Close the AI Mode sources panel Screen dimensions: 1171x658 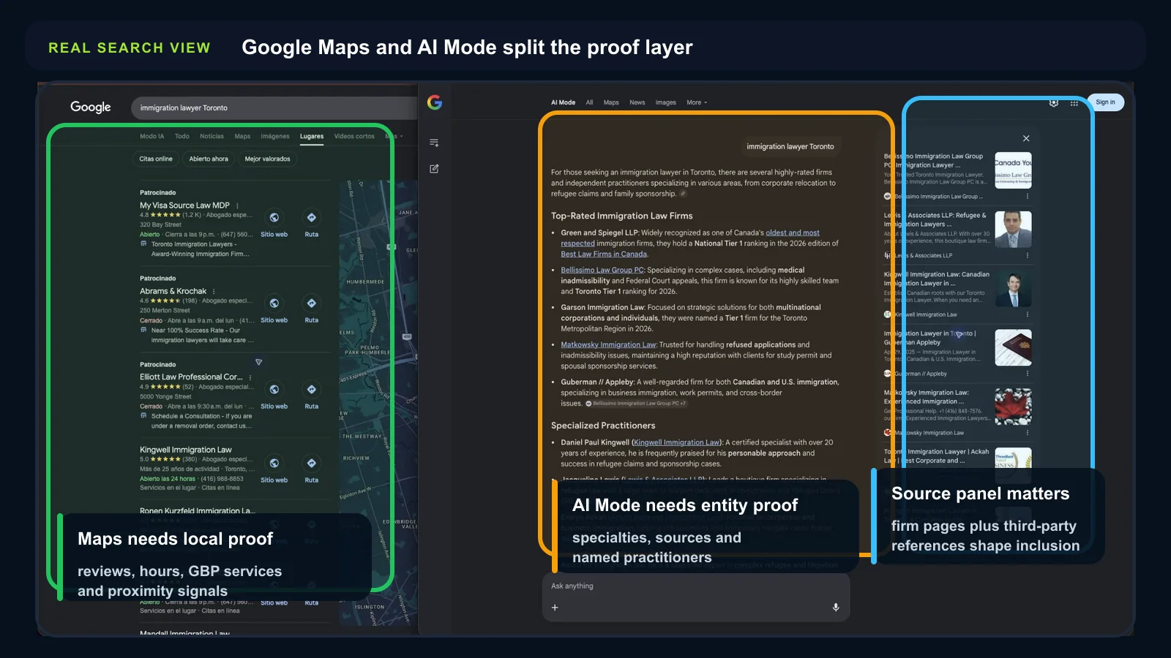[1026, 138]
